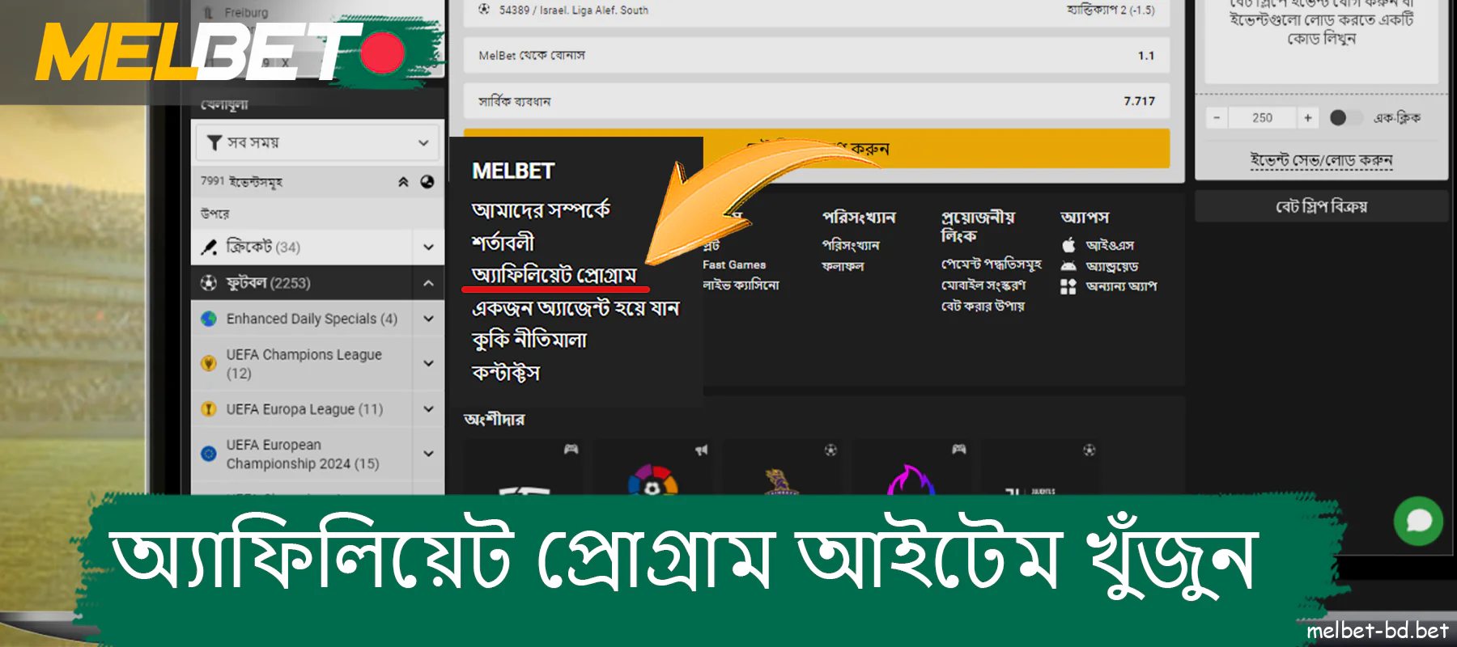Click the pie-chart icon beside 7991 ইভেন্টসমূহ

[427, 182]
